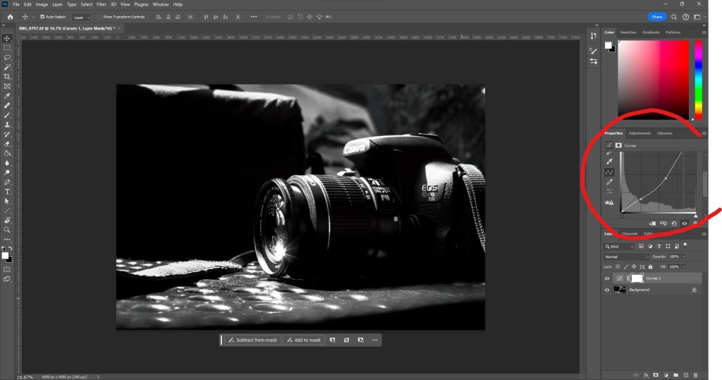This screenshot has height=380, width=722.
Task: Open the Auto-Select Layer dropdown
Action: pyautogui.click(x=82, y=16)
